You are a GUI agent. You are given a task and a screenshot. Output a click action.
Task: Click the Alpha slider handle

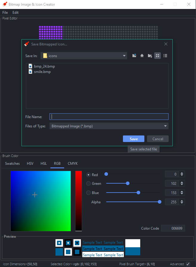point(160,202)
